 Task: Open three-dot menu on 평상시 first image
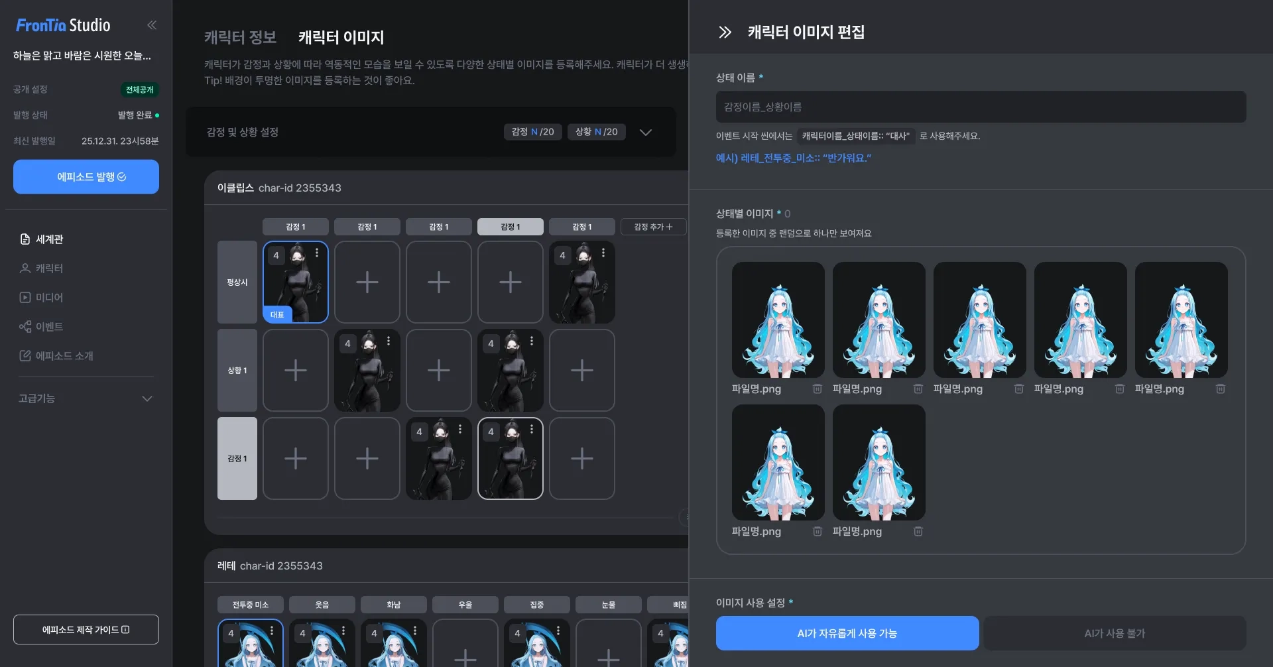click(317, 253)
